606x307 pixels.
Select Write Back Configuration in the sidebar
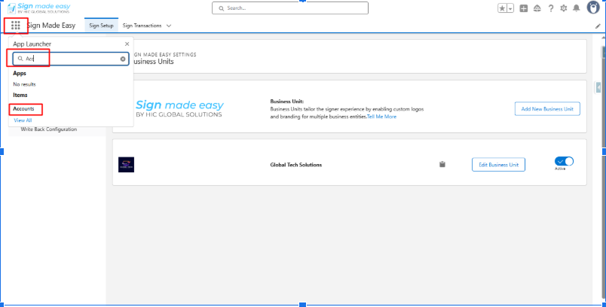(x=49, y=129)
